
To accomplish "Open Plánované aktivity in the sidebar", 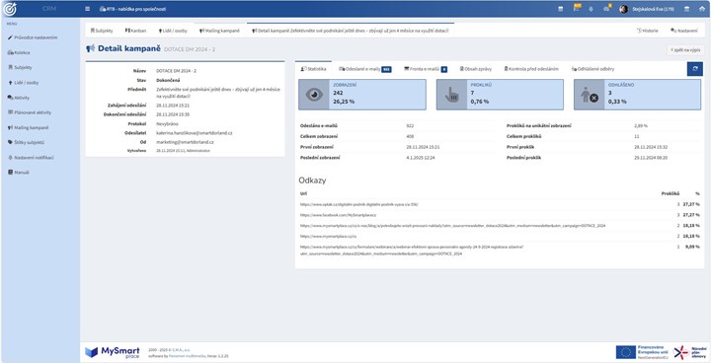I will 30,112.
